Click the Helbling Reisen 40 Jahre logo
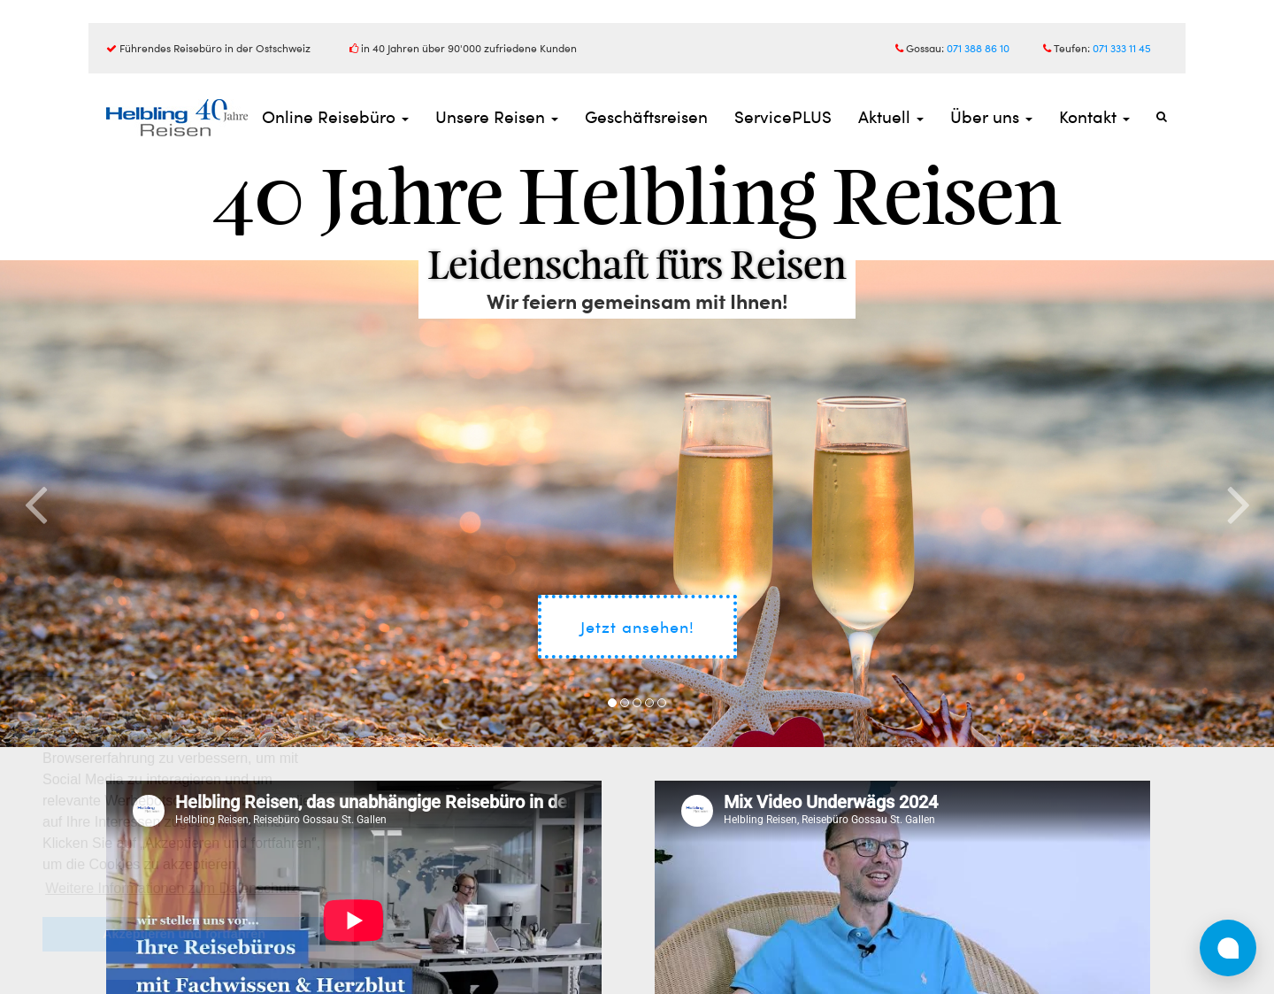This screenshot has width=1274, height=994. tap(177, 118)
